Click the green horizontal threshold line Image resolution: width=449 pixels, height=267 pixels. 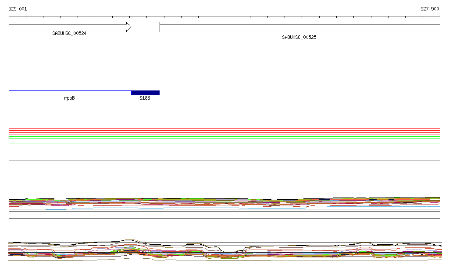(224, 137)
